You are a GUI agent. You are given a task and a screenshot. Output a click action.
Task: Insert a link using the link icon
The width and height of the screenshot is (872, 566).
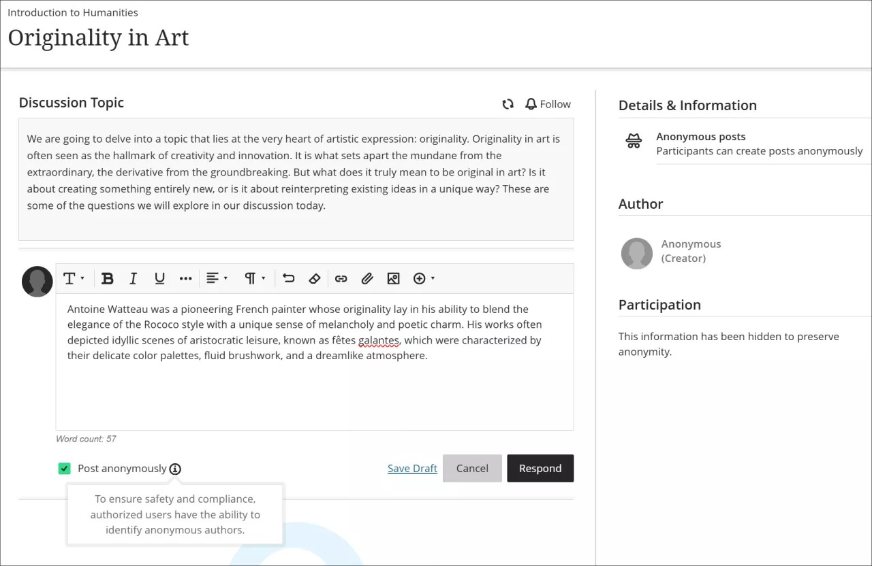click(x=341, y=278)
